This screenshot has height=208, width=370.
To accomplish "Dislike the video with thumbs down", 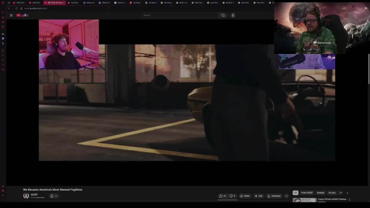I will tap(232, 196).
